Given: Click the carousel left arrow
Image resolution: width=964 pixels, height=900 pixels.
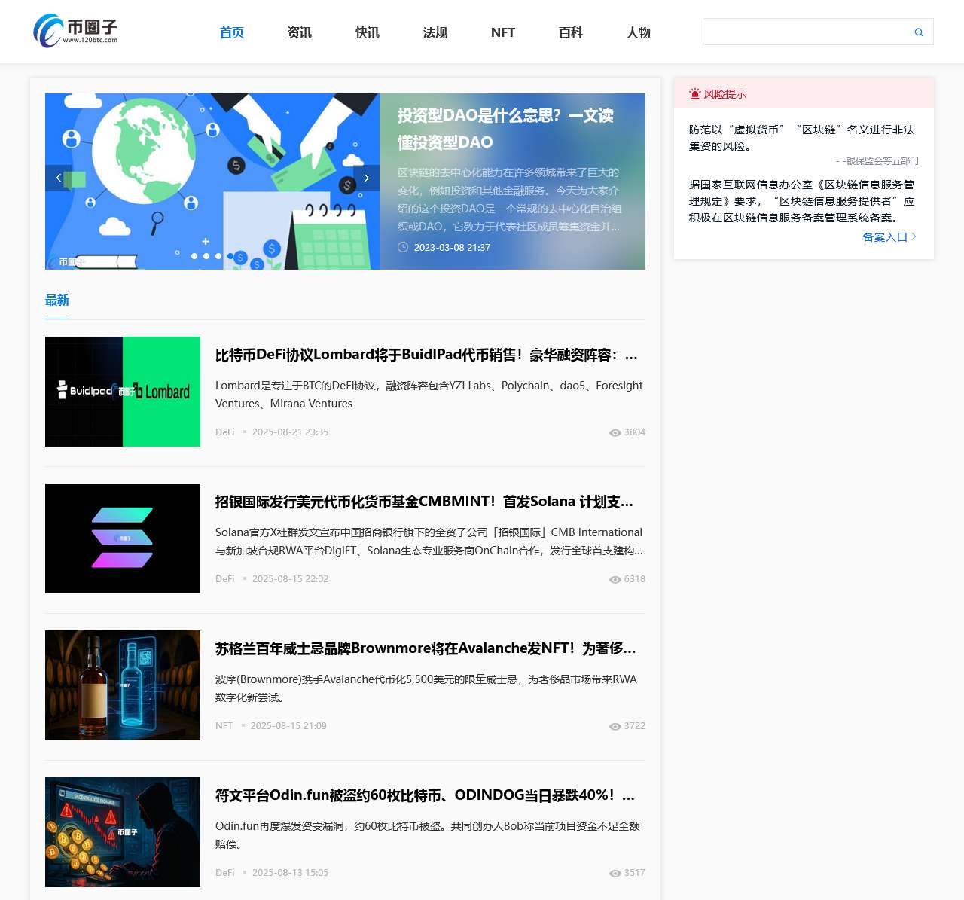Looking at the screenshot, I should [59, 178].
